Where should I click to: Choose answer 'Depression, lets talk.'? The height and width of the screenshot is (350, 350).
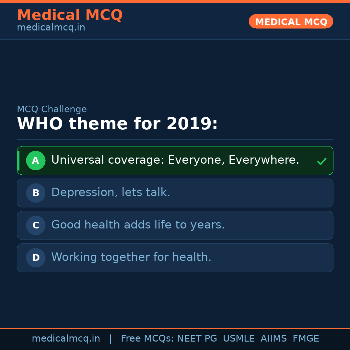(x=111, y=192)
